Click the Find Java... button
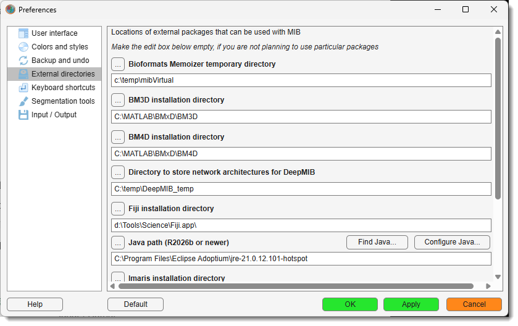 click(377, 242)
